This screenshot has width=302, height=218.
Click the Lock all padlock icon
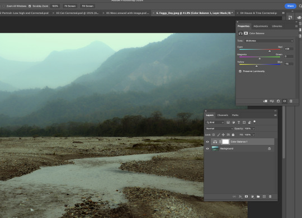233,134
